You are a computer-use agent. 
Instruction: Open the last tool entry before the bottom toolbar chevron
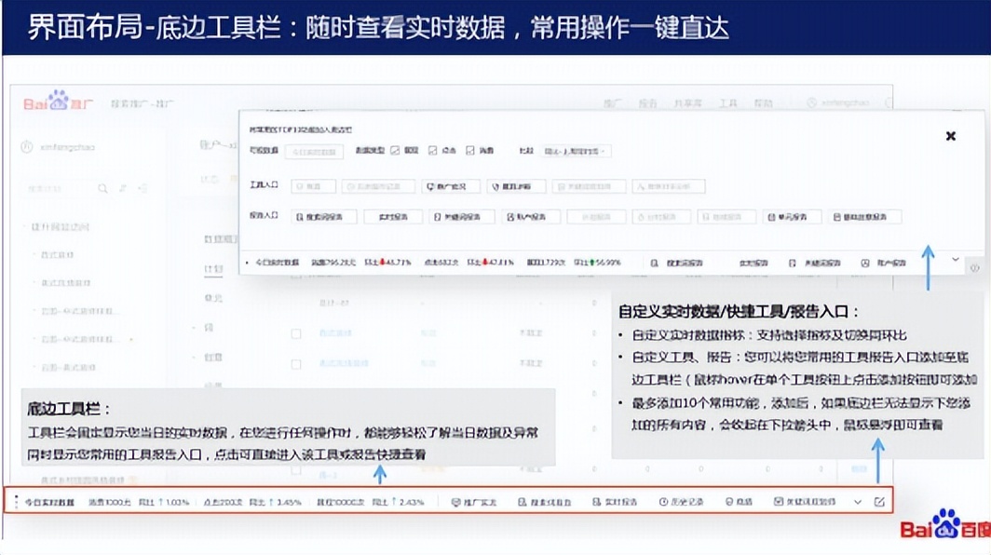805,502
